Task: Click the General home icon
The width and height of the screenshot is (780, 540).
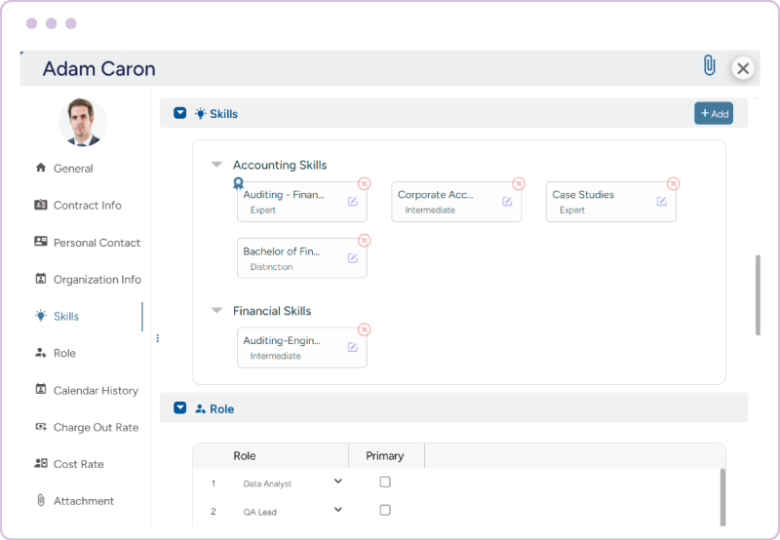Action: pyautogui.click(x=41, y=167)
